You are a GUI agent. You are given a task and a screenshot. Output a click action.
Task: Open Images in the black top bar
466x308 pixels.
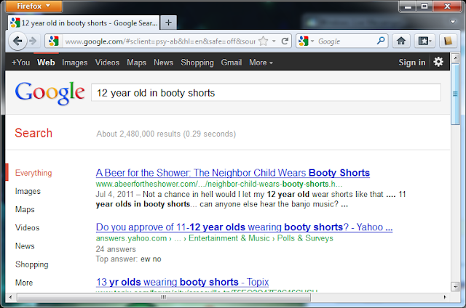click(74, 62)
